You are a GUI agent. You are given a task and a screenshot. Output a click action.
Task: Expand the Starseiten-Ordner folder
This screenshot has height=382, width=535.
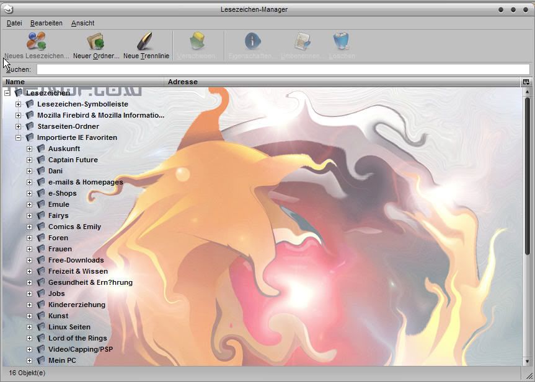18,126
